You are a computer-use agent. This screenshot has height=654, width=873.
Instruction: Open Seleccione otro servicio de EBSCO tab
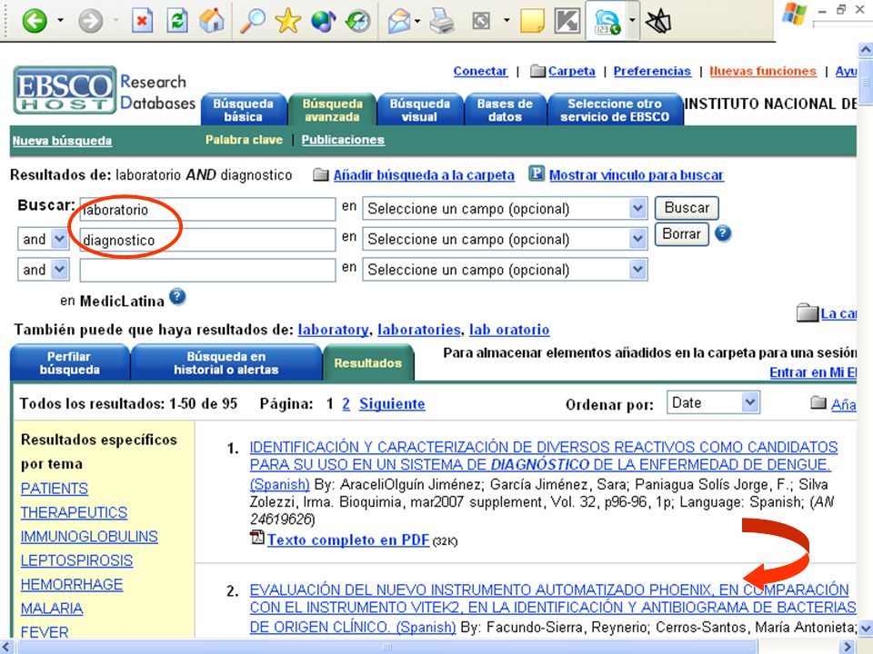[615, 110]
